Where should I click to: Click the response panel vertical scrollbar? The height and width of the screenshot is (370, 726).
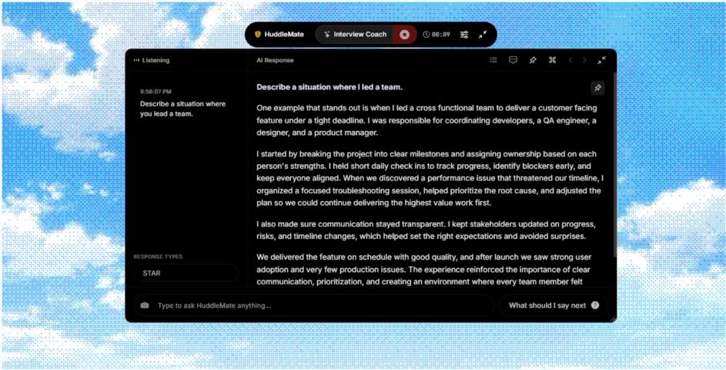614,165
